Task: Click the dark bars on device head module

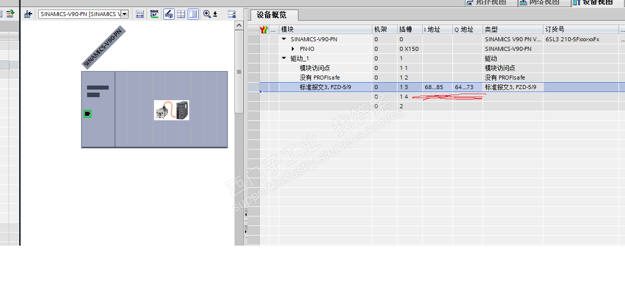Action: [x=98, y=91]
